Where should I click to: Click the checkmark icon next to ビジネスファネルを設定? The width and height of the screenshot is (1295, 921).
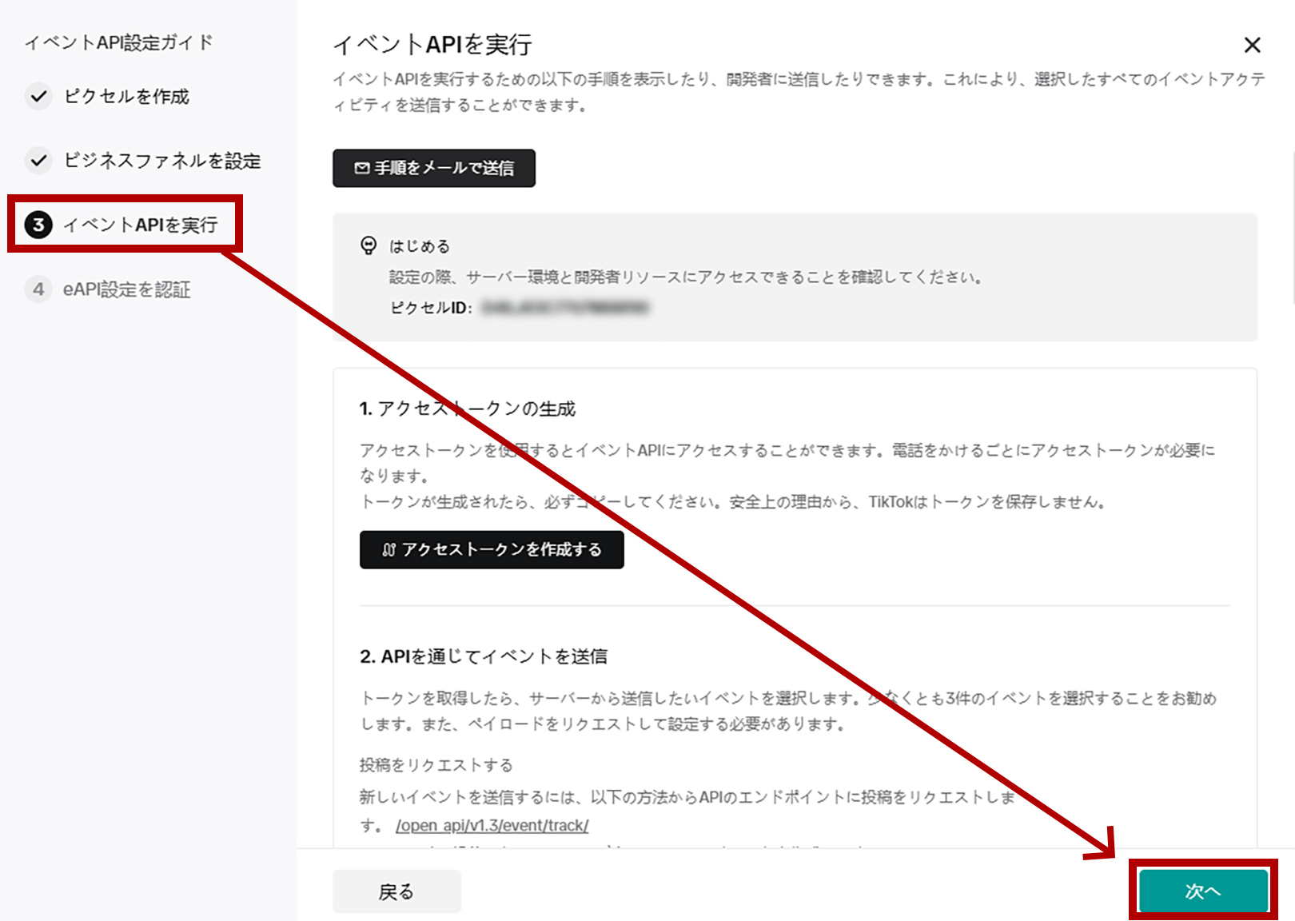pos(38,161)
